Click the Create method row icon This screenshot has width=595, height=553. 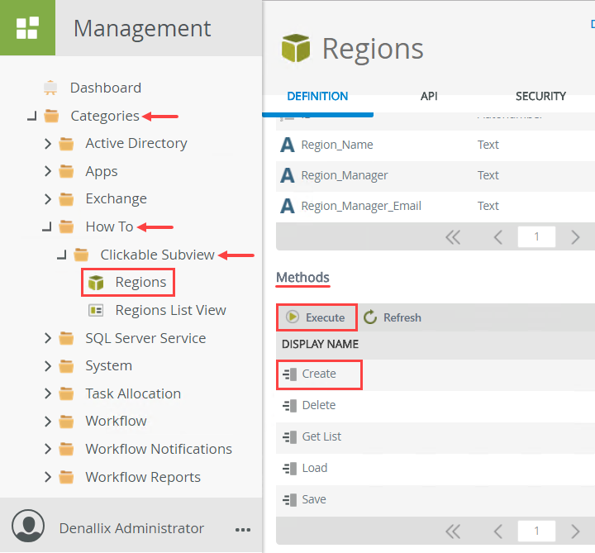(x=289, y=374)
